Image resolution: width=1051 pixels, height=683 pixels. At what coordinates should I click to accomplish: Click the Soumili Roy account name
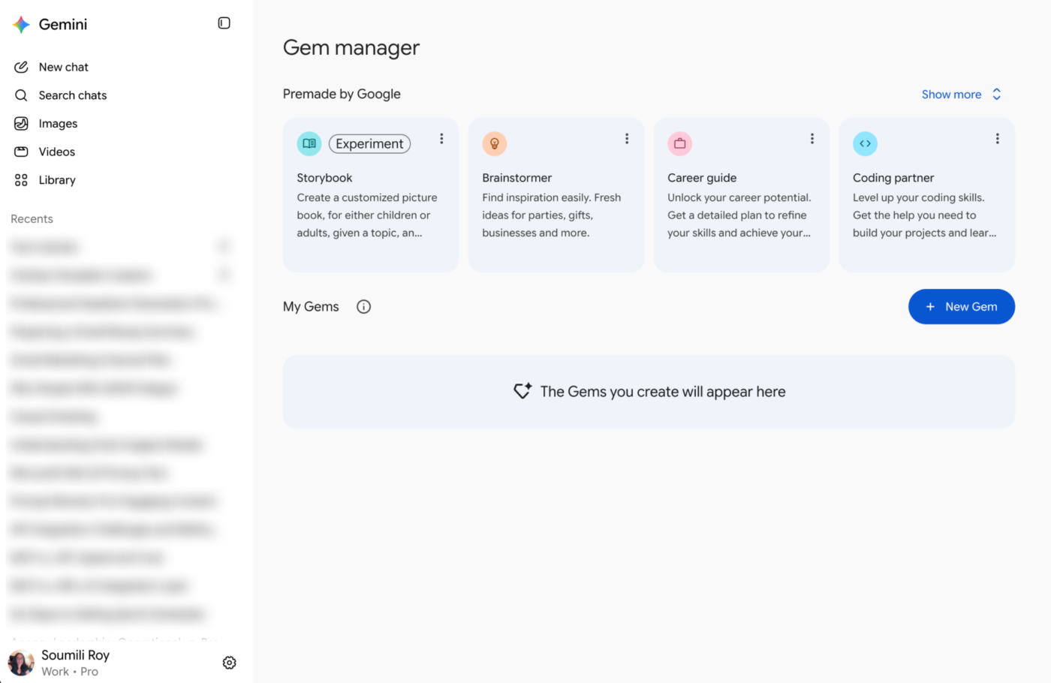[x=75, y=655]
